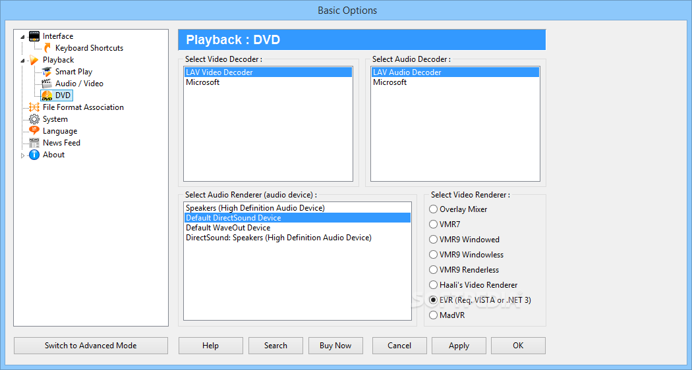Select Default DirectSound Device
This screenshot has height=370, width=692.
tap(297, 218)
